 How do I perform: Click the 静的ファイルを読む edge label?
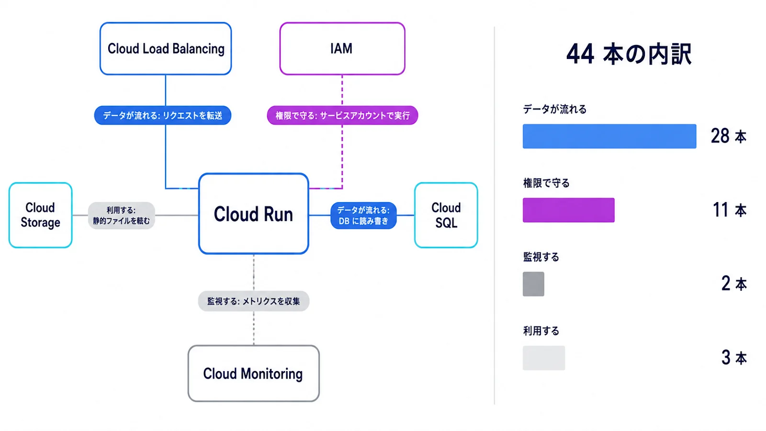(122, 215)
